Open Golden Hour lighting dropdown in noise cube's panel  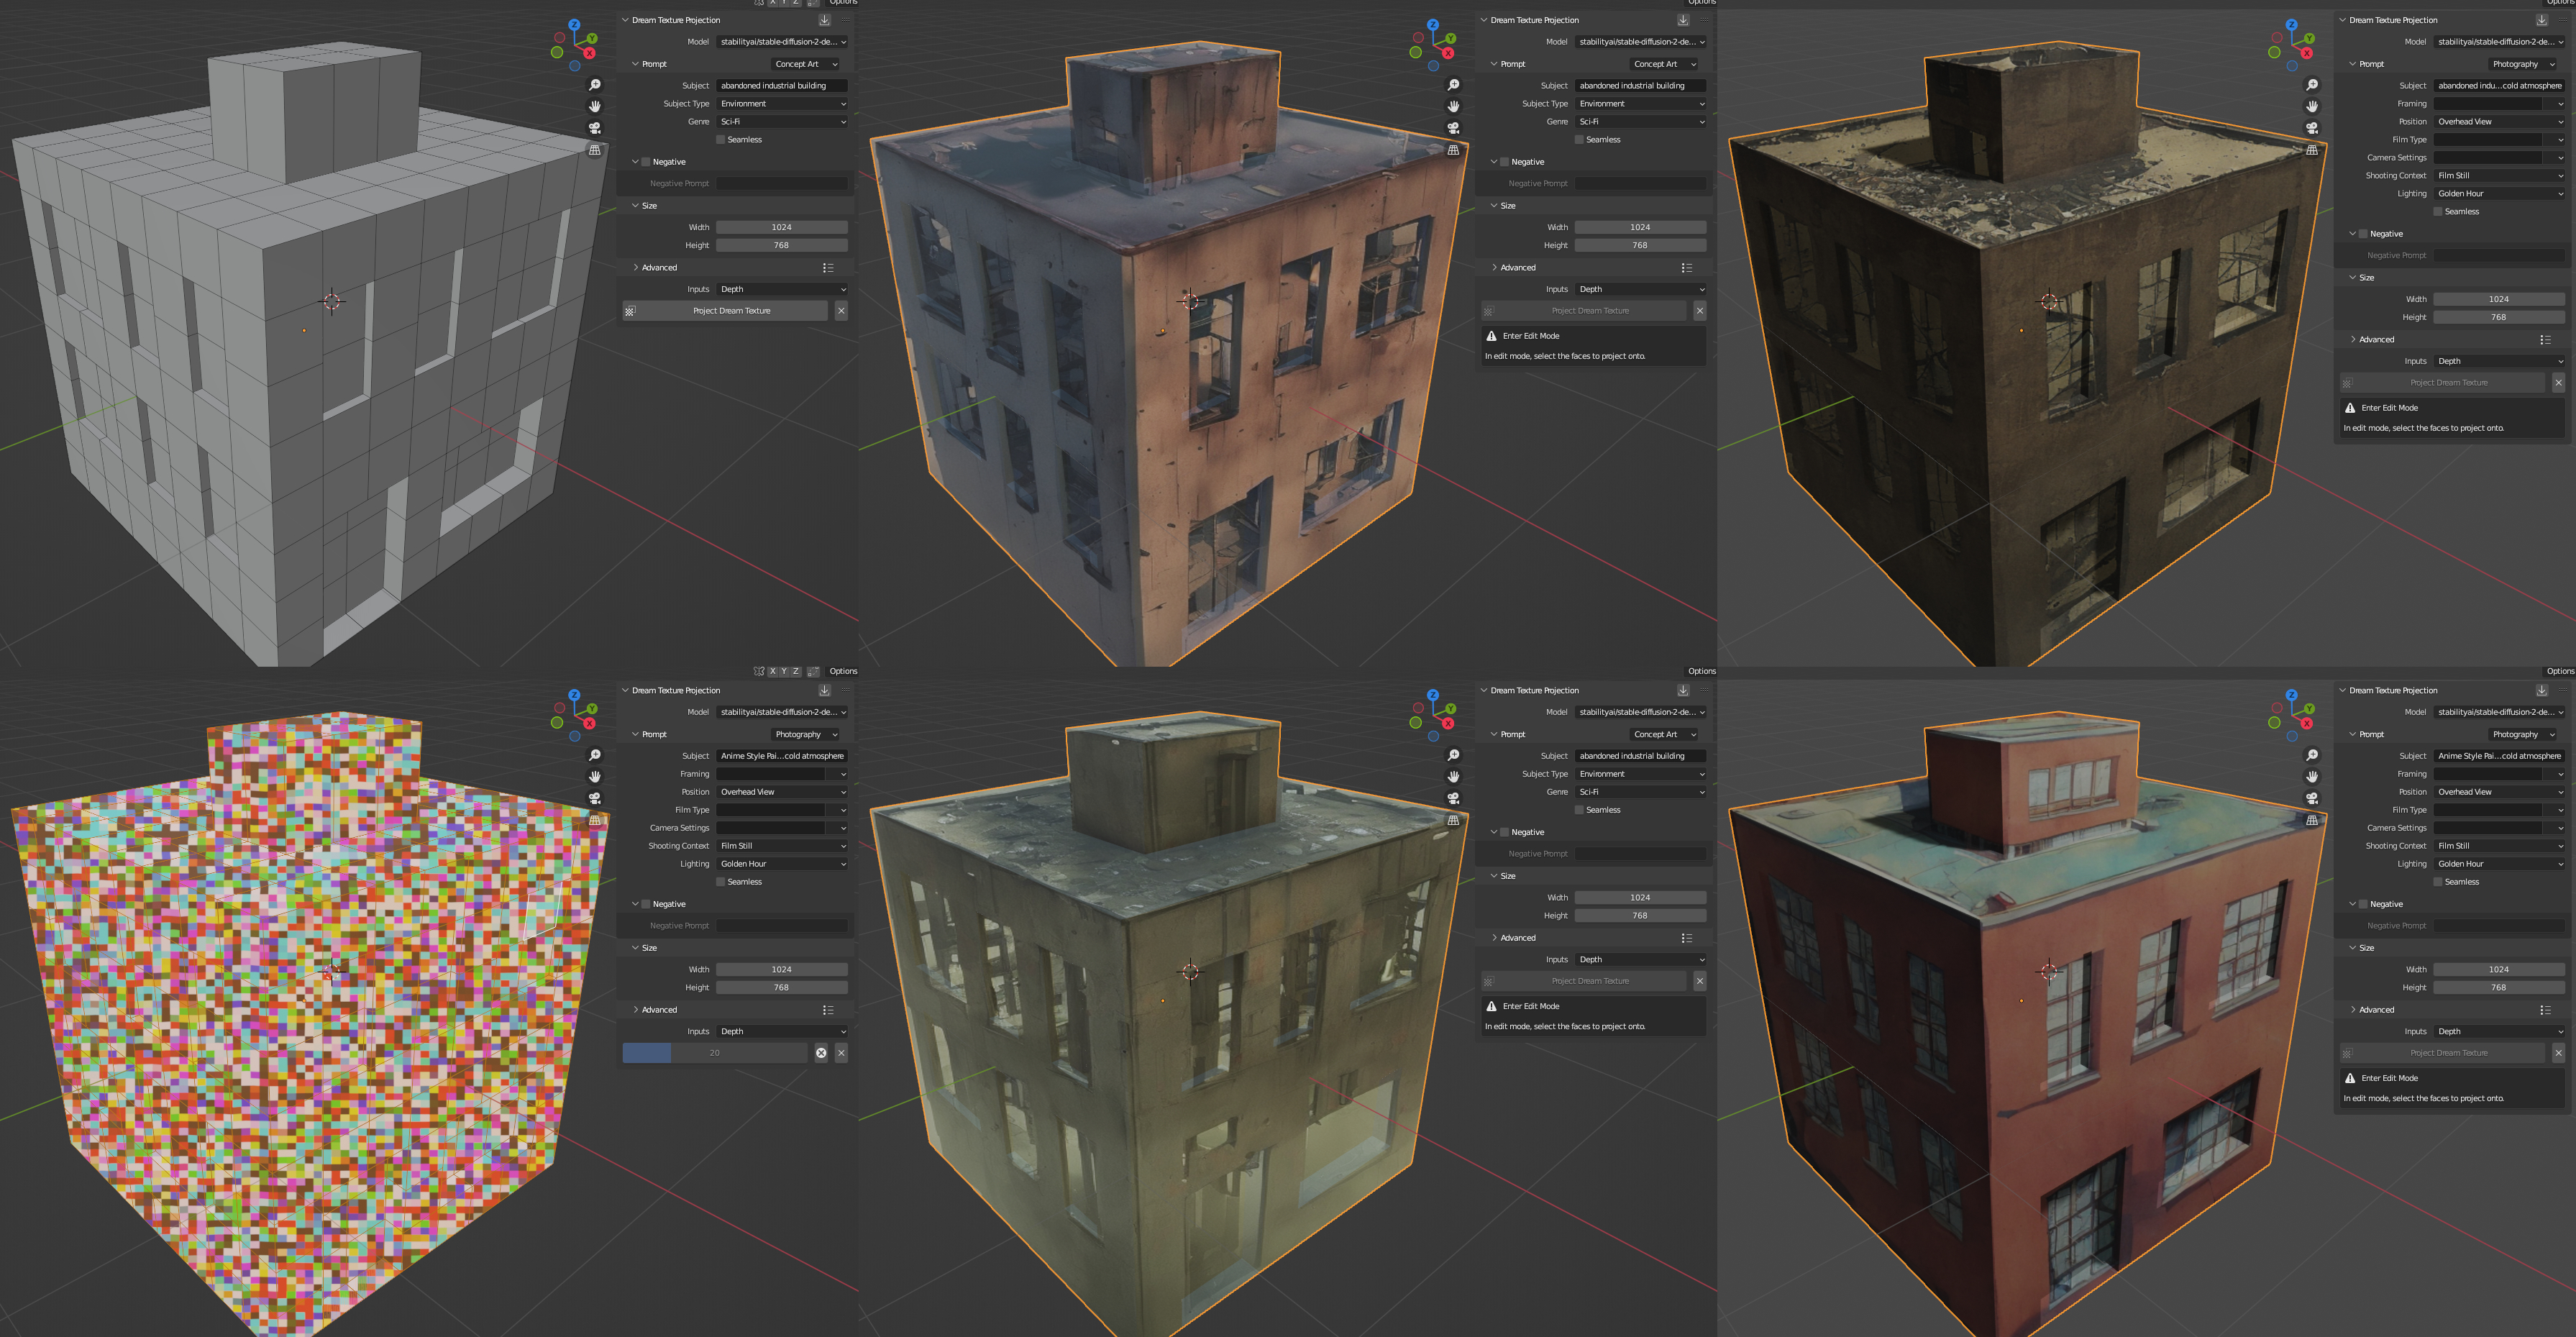[782, 864]
